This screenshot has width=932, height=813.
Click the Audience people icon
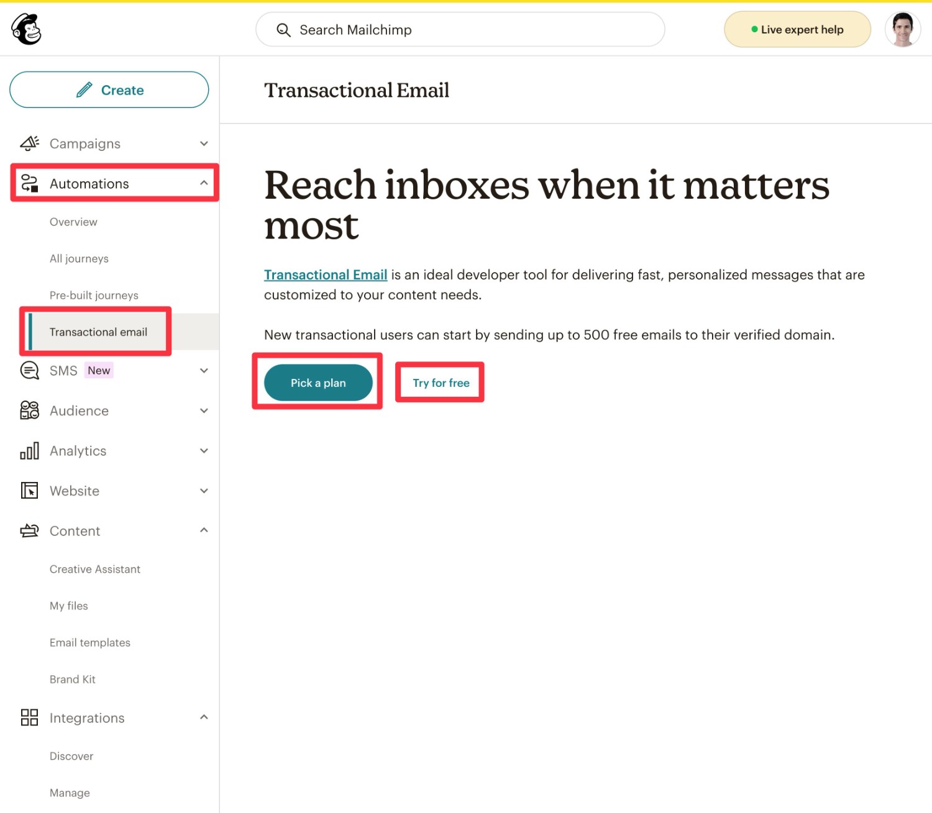click(x=29, y=411)
